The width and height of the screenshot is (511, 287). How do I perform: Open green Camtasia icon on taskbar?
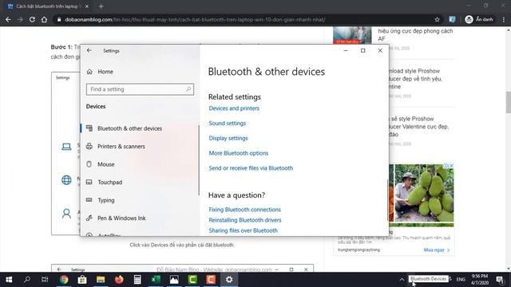click(x=192, y=280)
